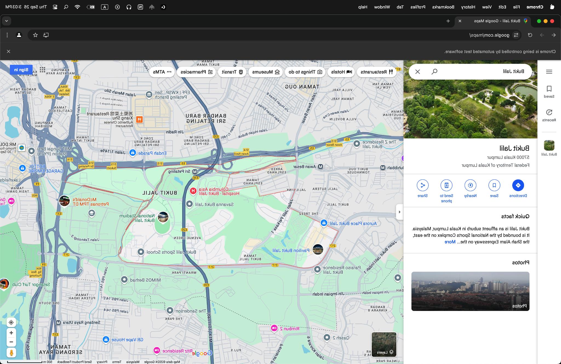The image size is (561, 364).
Task: Select the MIMOS Berhad map pin
Action: coord(124,279)
